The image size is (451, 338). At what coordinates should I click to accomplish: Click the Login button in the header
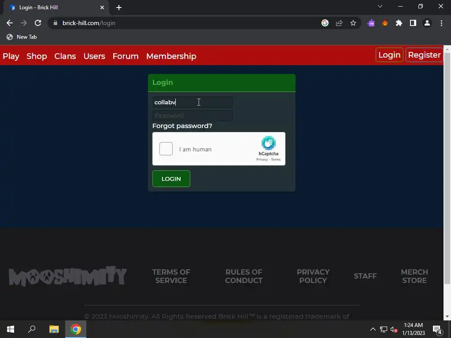tap(389, 55)
